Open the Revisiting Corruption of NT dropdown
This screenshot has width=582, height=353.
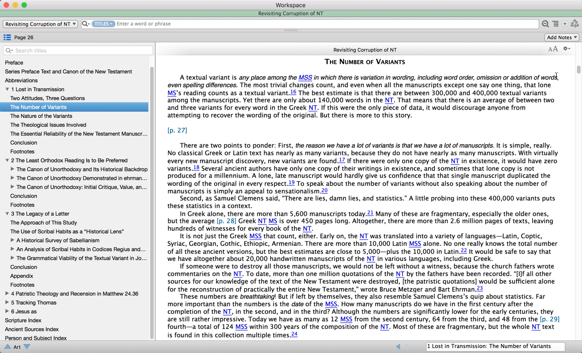coord(40,24)
